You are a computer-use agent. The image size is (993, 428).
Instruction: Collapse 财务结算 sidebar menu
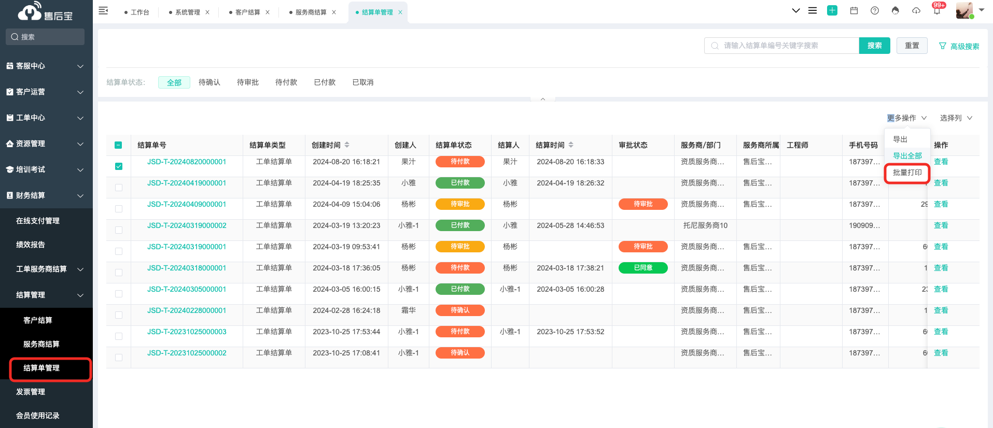(46, 195)
